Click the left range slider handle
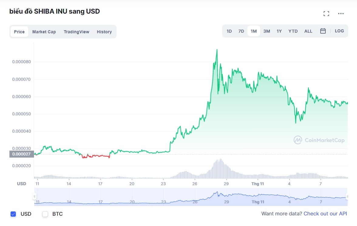Viewport: 357px width, 226px height. (35, 196)
